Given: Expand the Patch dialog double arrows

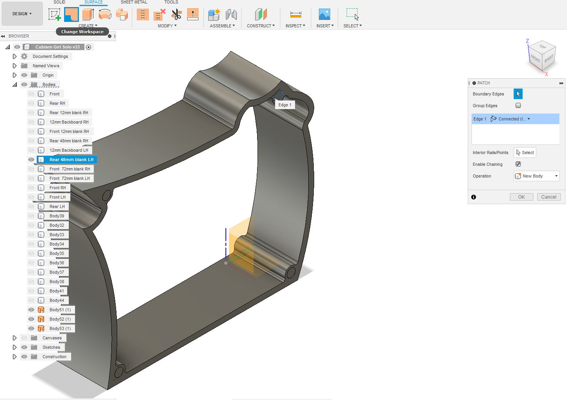Looking at the screenshot, I should 562,83.
